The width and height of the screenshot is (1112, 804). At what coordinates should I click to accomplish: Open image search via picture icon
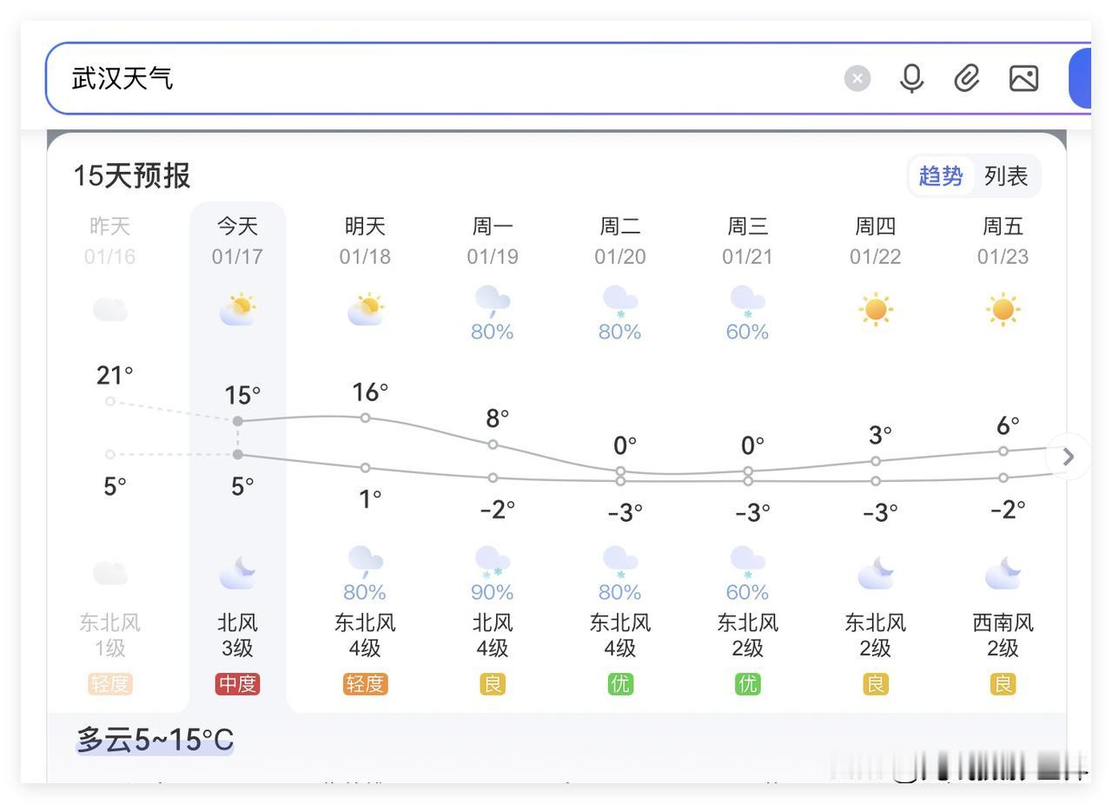1023,78
